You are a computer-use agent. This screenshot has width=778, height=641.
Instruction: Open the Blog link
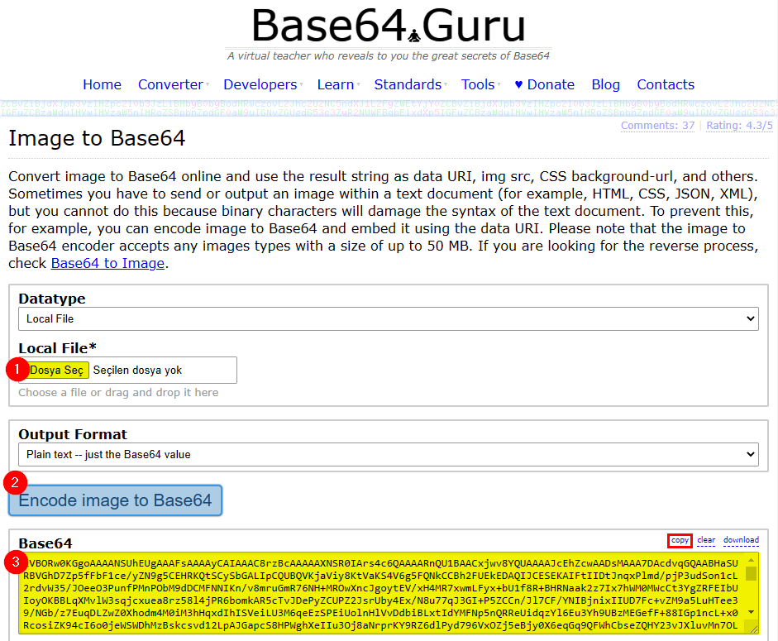(605, 84)
